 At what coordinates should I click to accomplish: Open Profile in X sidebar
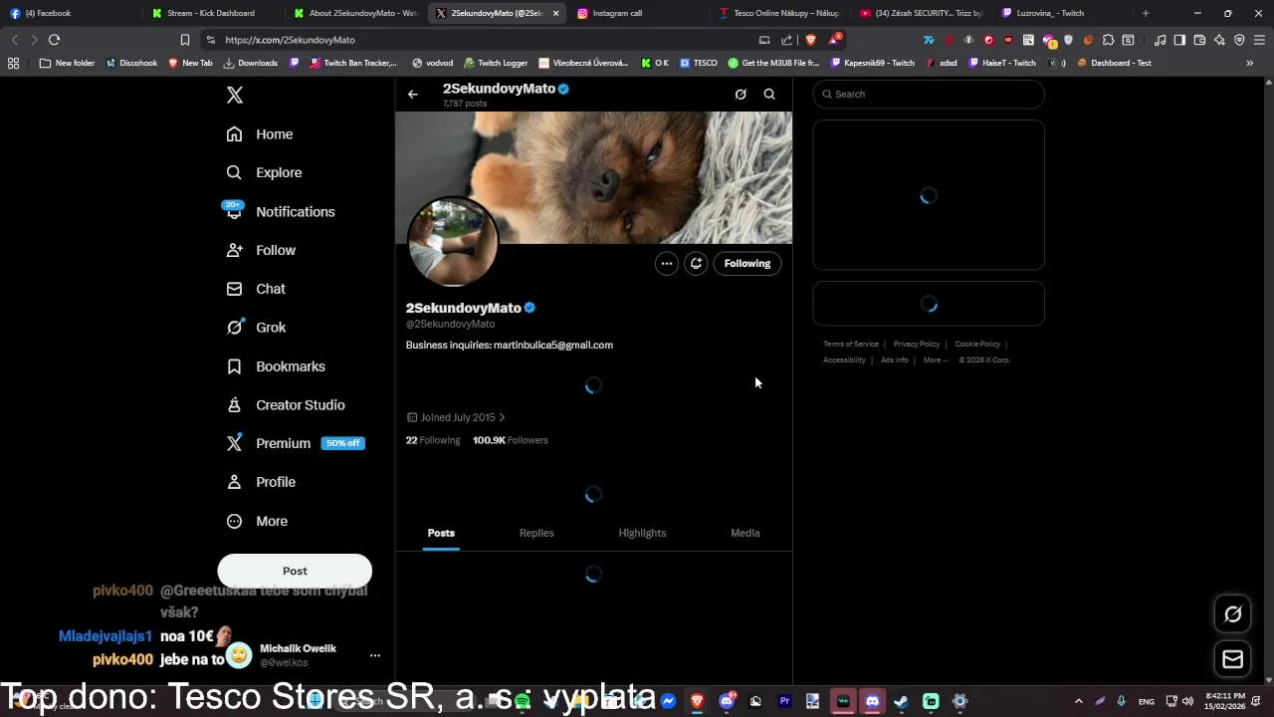[x=261, y=482]
